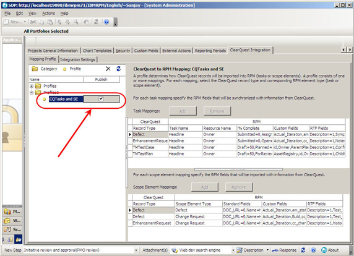
Task: Switch to Integration Settings sub-tab
Action: point(77,59)
